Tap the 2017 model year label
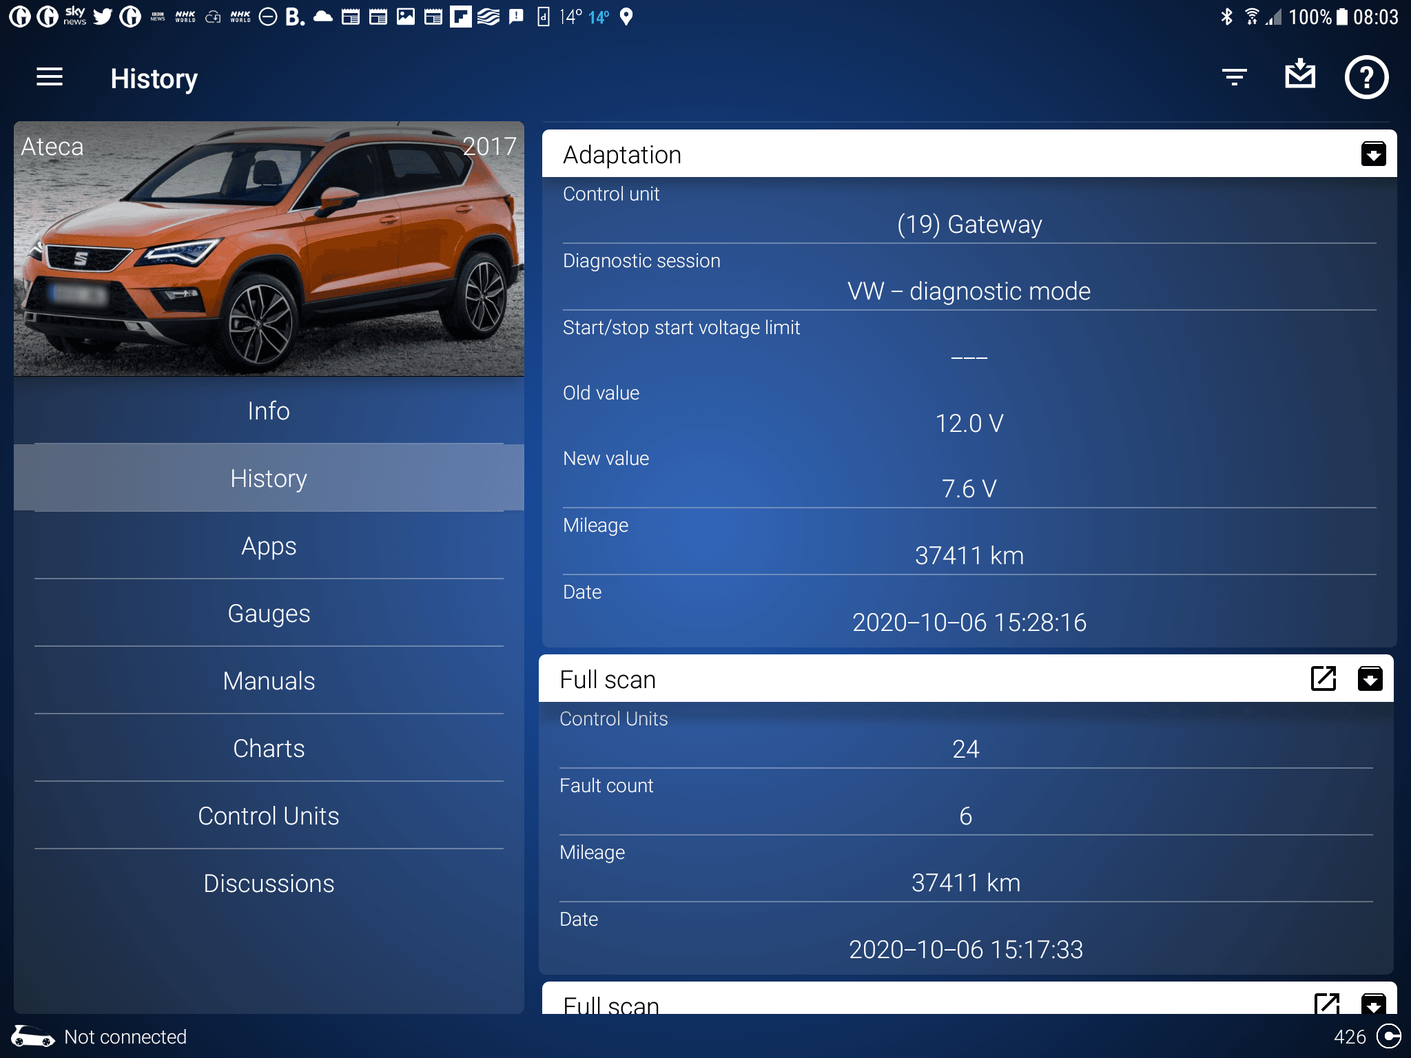 [x=489, y=146]
